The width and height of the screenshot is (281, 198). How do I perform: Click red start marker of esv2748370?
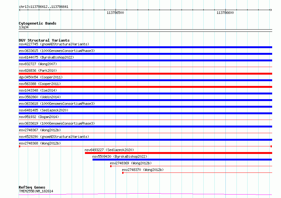[123, 173]
